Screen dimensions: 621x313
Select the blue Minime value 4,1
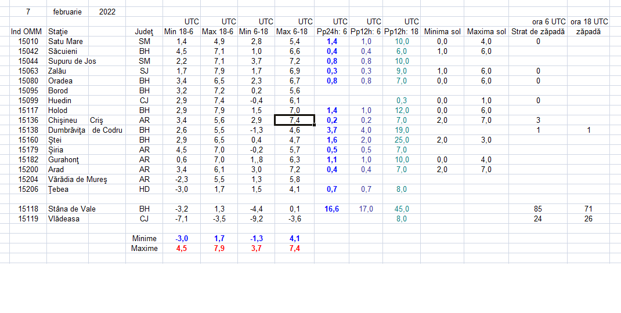294,239
